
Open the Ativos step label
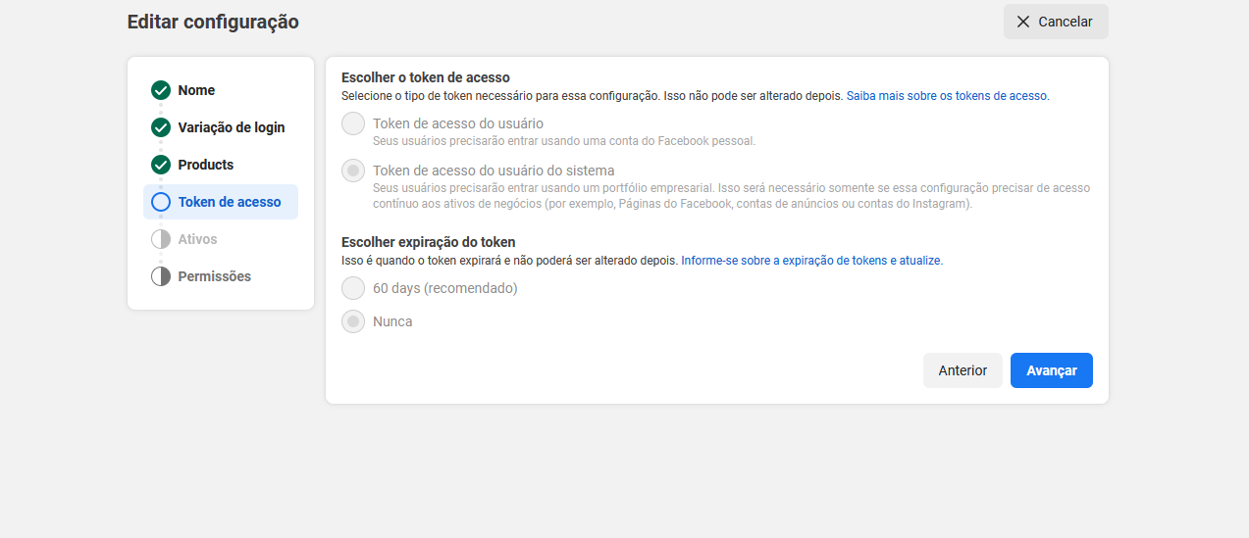pos(197,239)
